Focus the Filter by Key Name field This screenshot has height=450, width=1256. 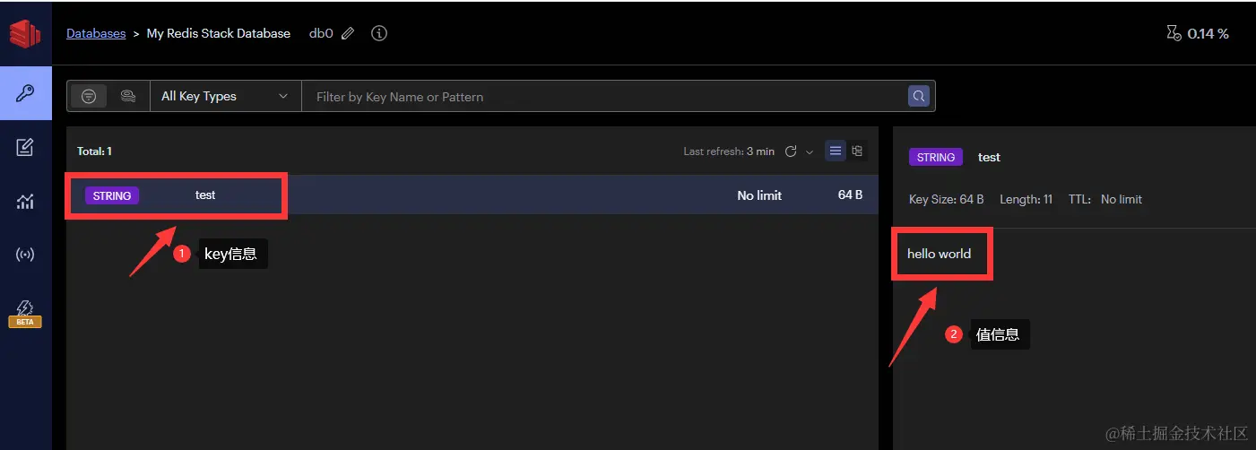tap(605, 96)
